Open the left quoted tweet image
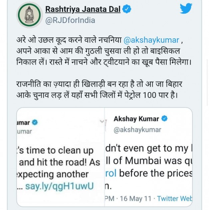209x210 pixels. [61, 157]
